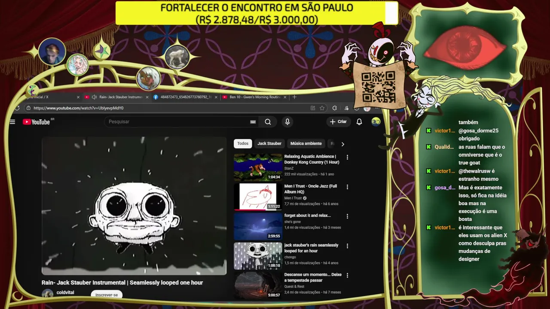Open the coldvital channel avatar

click(48, 294)
